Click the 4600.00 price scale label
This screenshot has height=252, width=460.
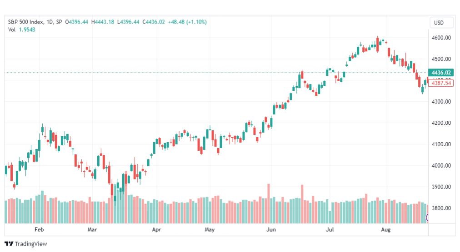[x=441, y=38]
